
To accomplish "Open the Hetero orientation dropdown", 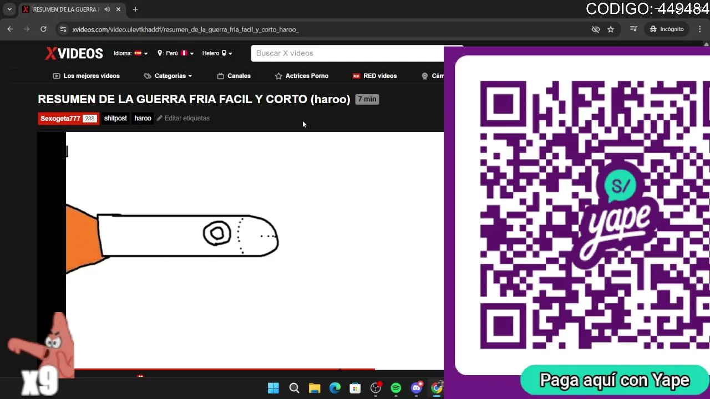I will tap(217, 53).
